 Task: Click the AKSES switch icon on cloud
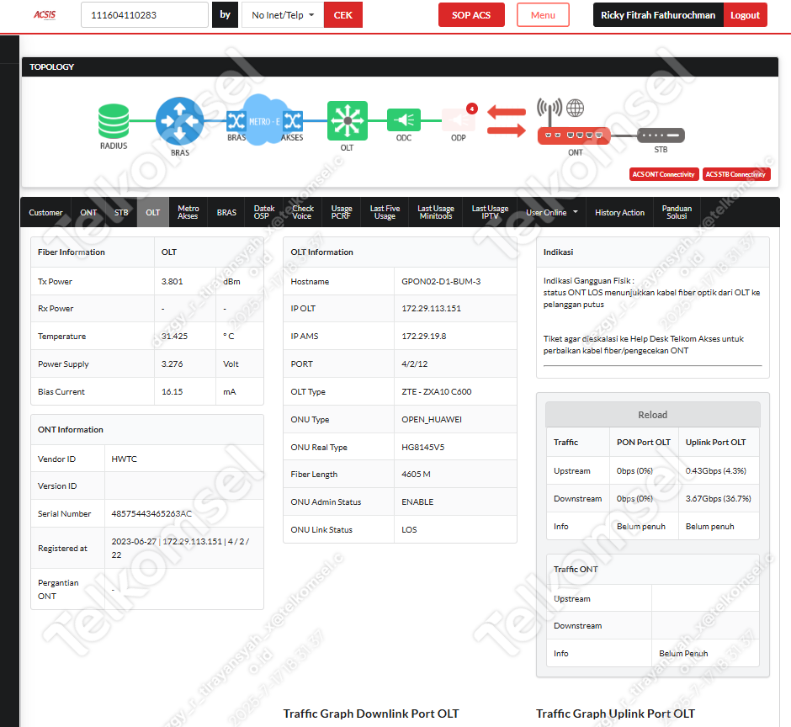(293, 121)
